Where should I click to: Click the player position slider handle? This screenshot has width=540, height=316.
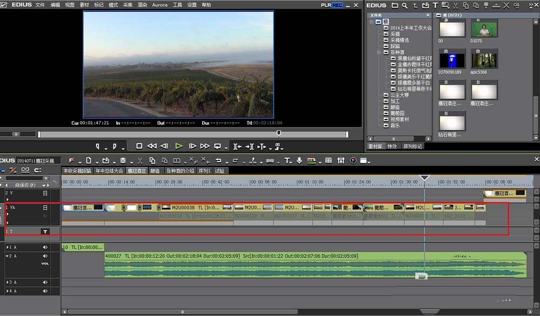tap(279, 133)
